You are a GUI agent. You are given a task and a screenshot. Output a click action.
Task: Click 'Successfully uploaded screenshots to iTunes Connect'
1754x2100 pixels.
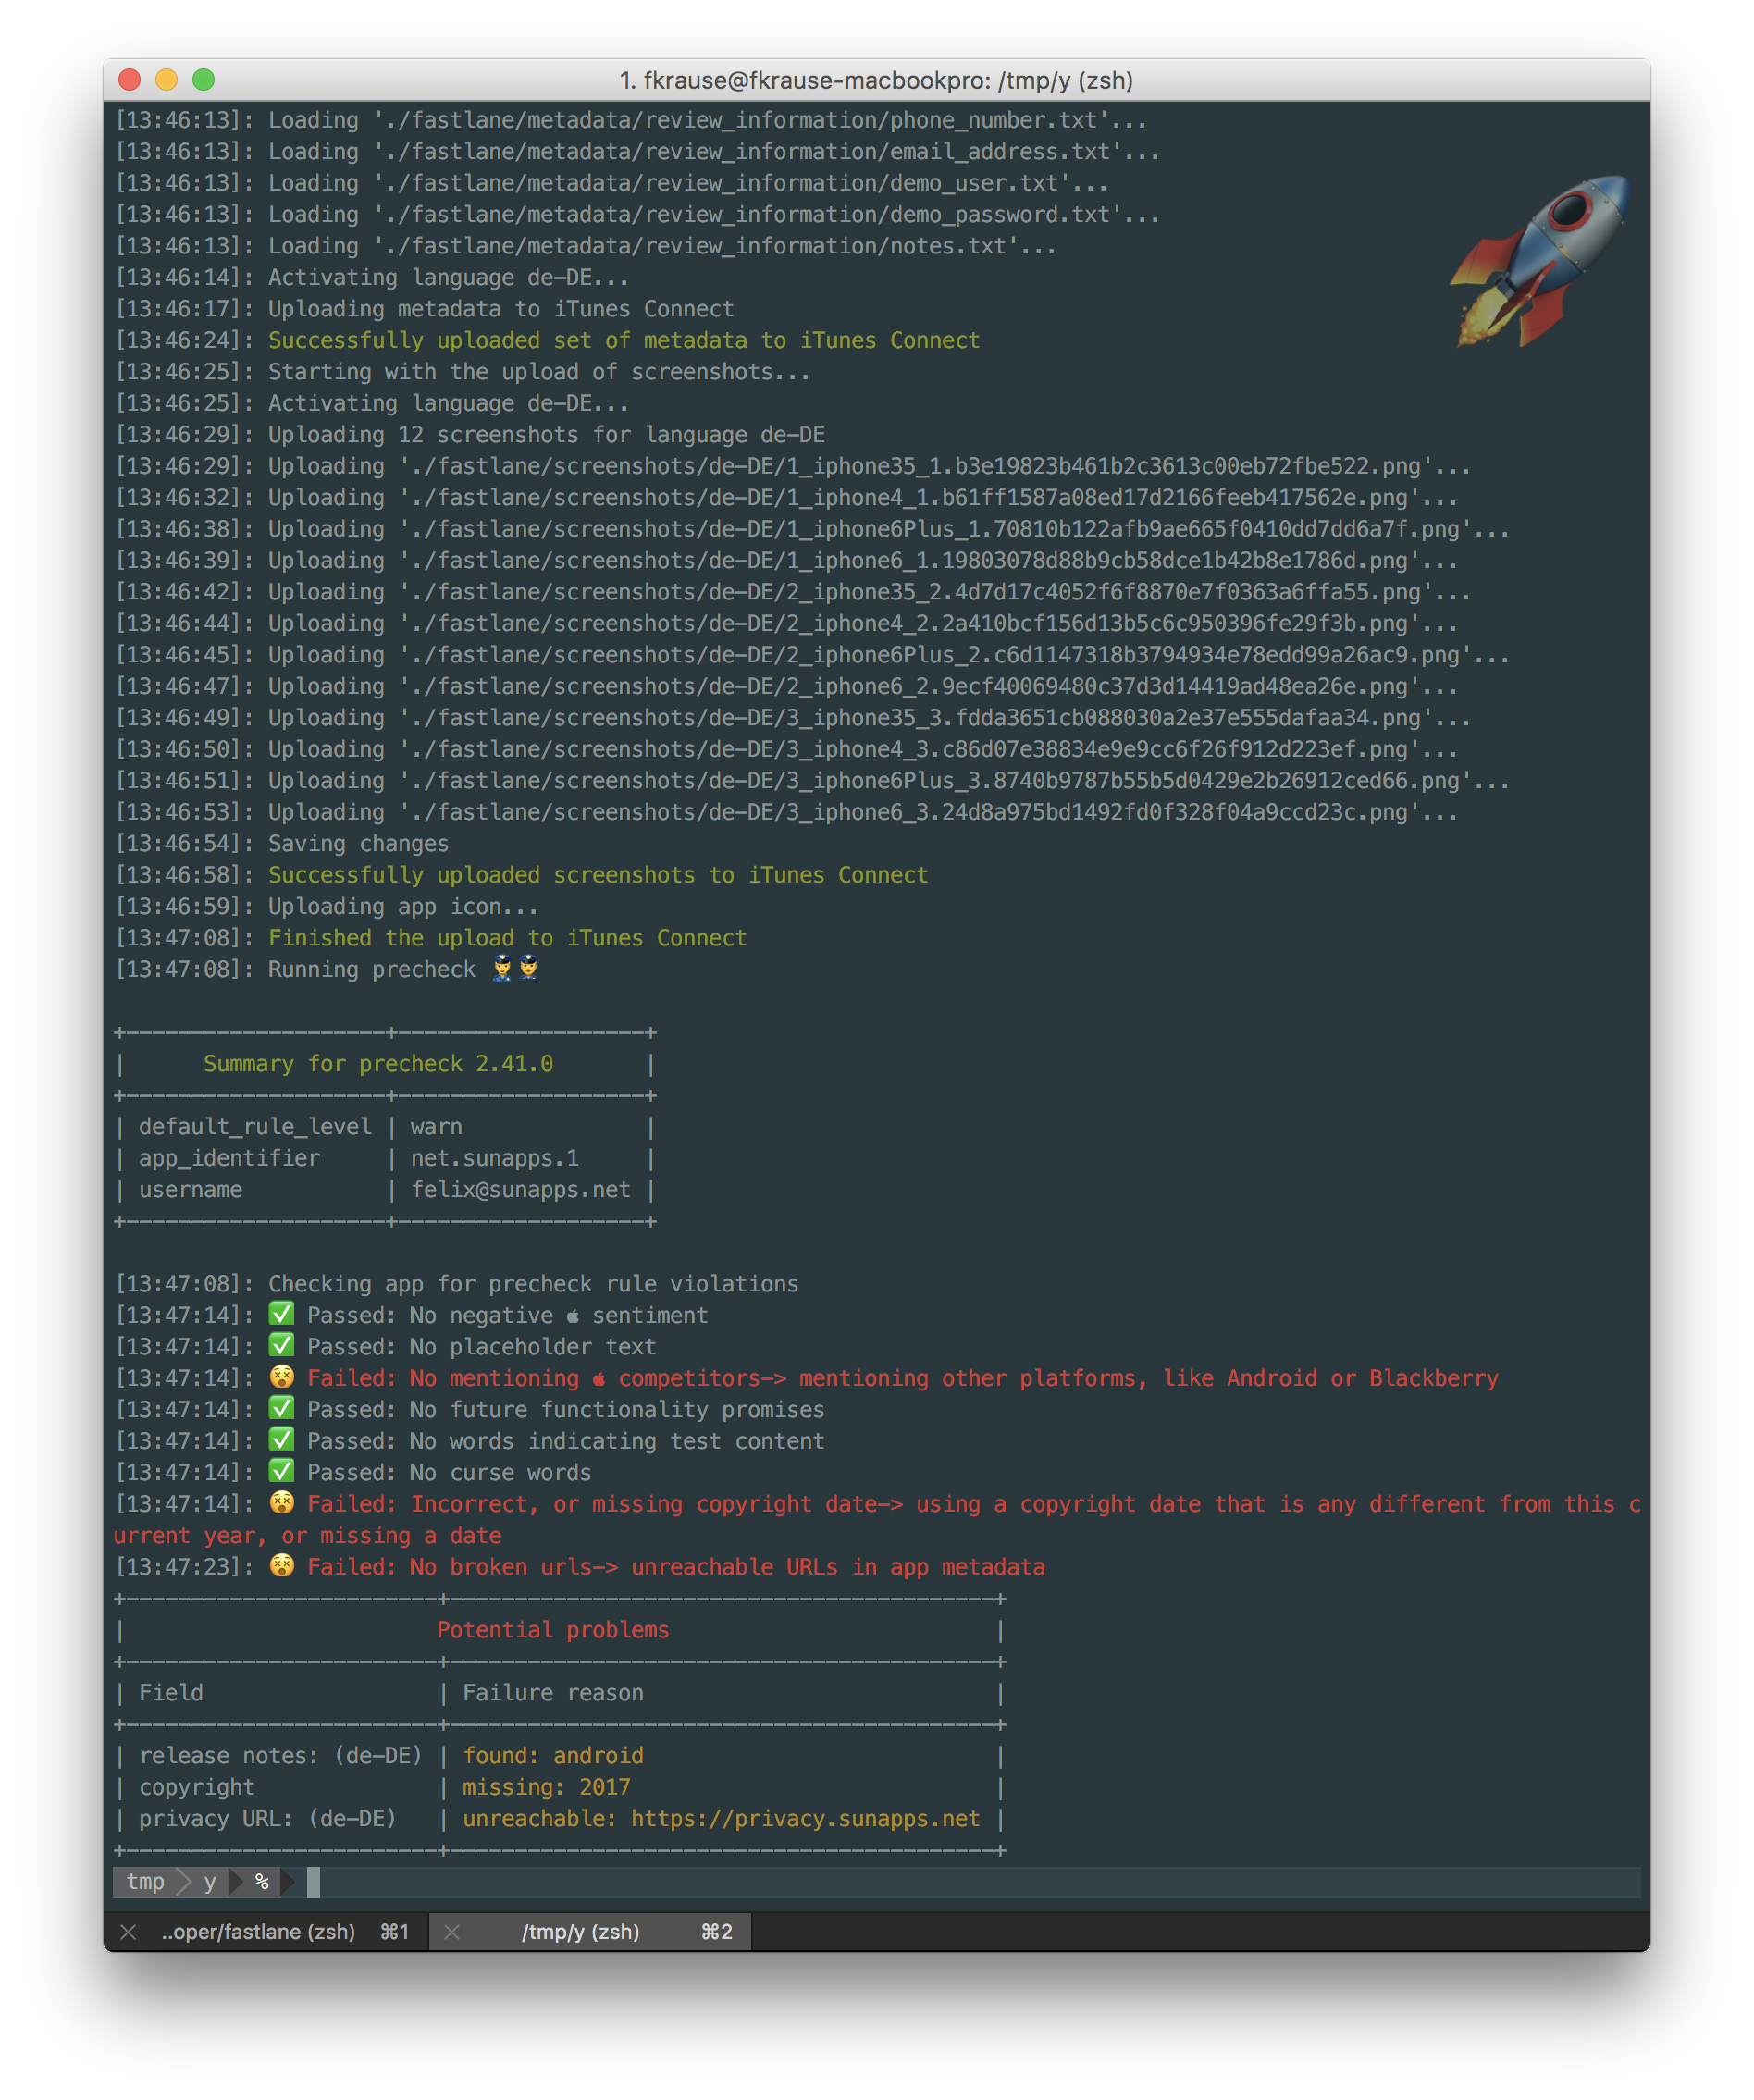pos(598,875)
